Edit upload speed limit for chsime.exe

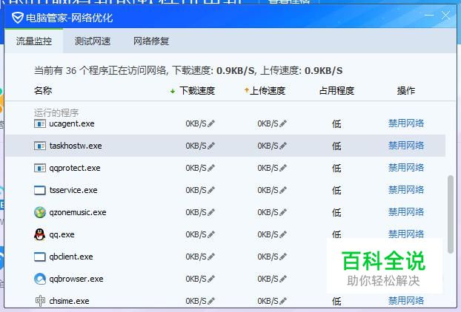tap(283, 301)
